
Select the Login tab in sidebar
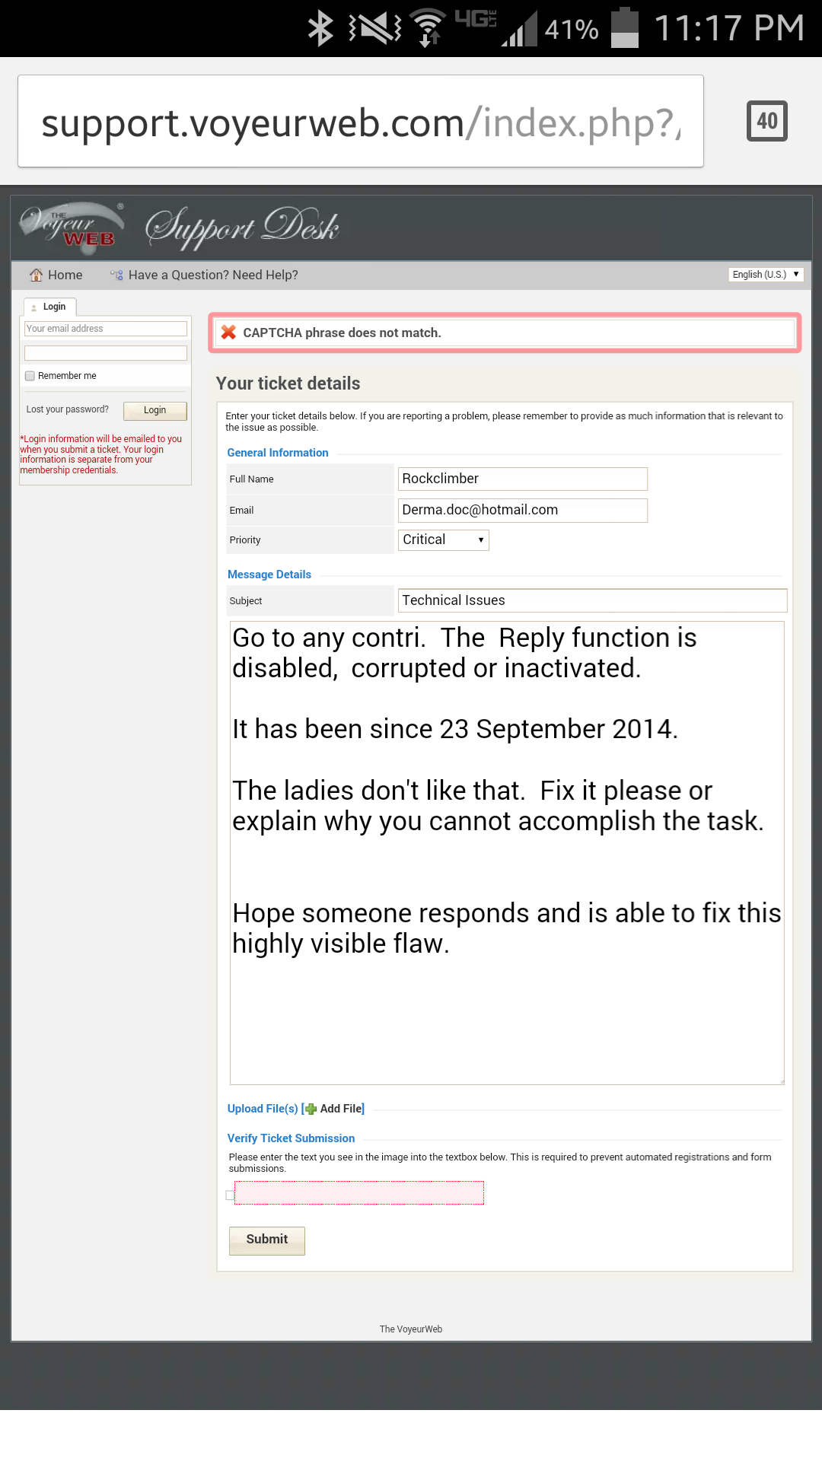click(x=50, y=307)
